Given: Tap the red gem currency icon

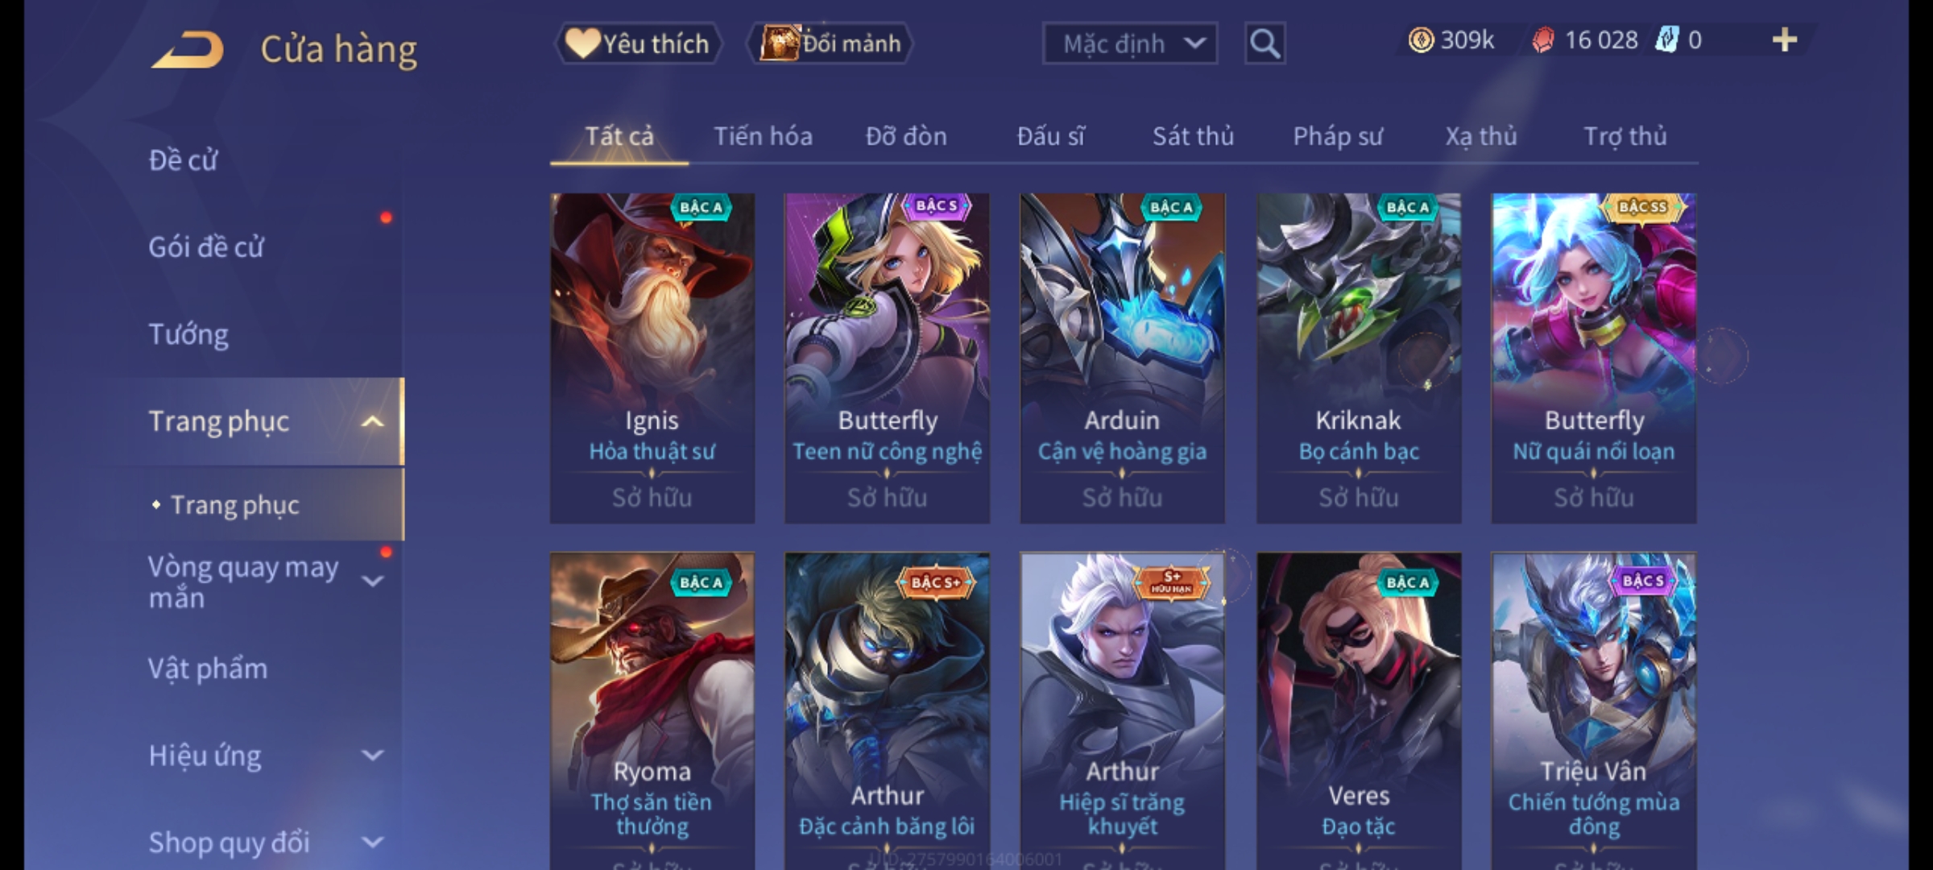Looking at the screenshot, I should click(x=1543, y=40).
